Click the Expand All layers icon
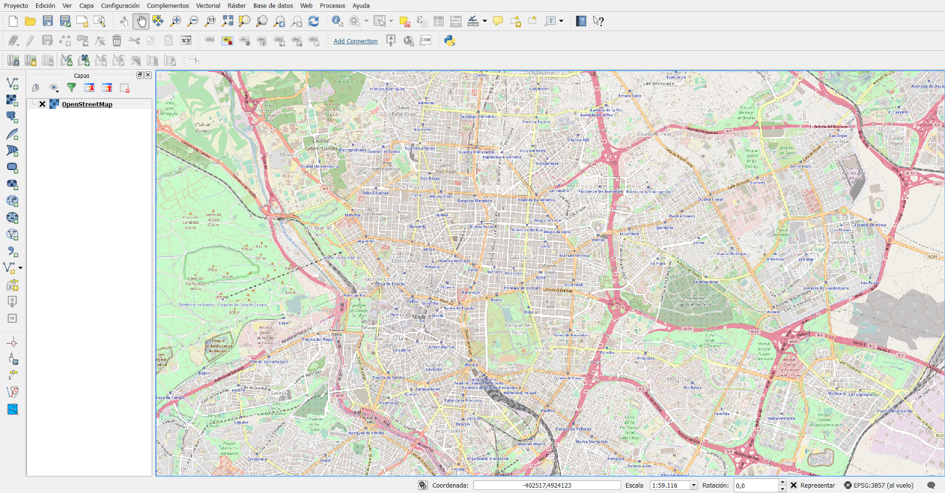 89,88
